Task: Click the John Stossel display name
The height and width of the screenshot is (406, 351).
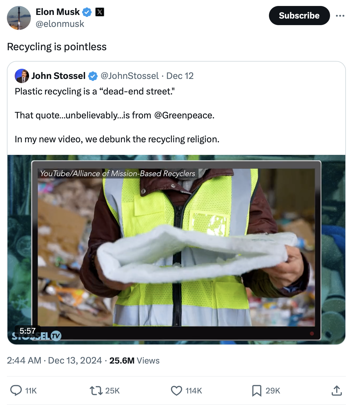Action: pyautogui.click(x=58, y=76)
